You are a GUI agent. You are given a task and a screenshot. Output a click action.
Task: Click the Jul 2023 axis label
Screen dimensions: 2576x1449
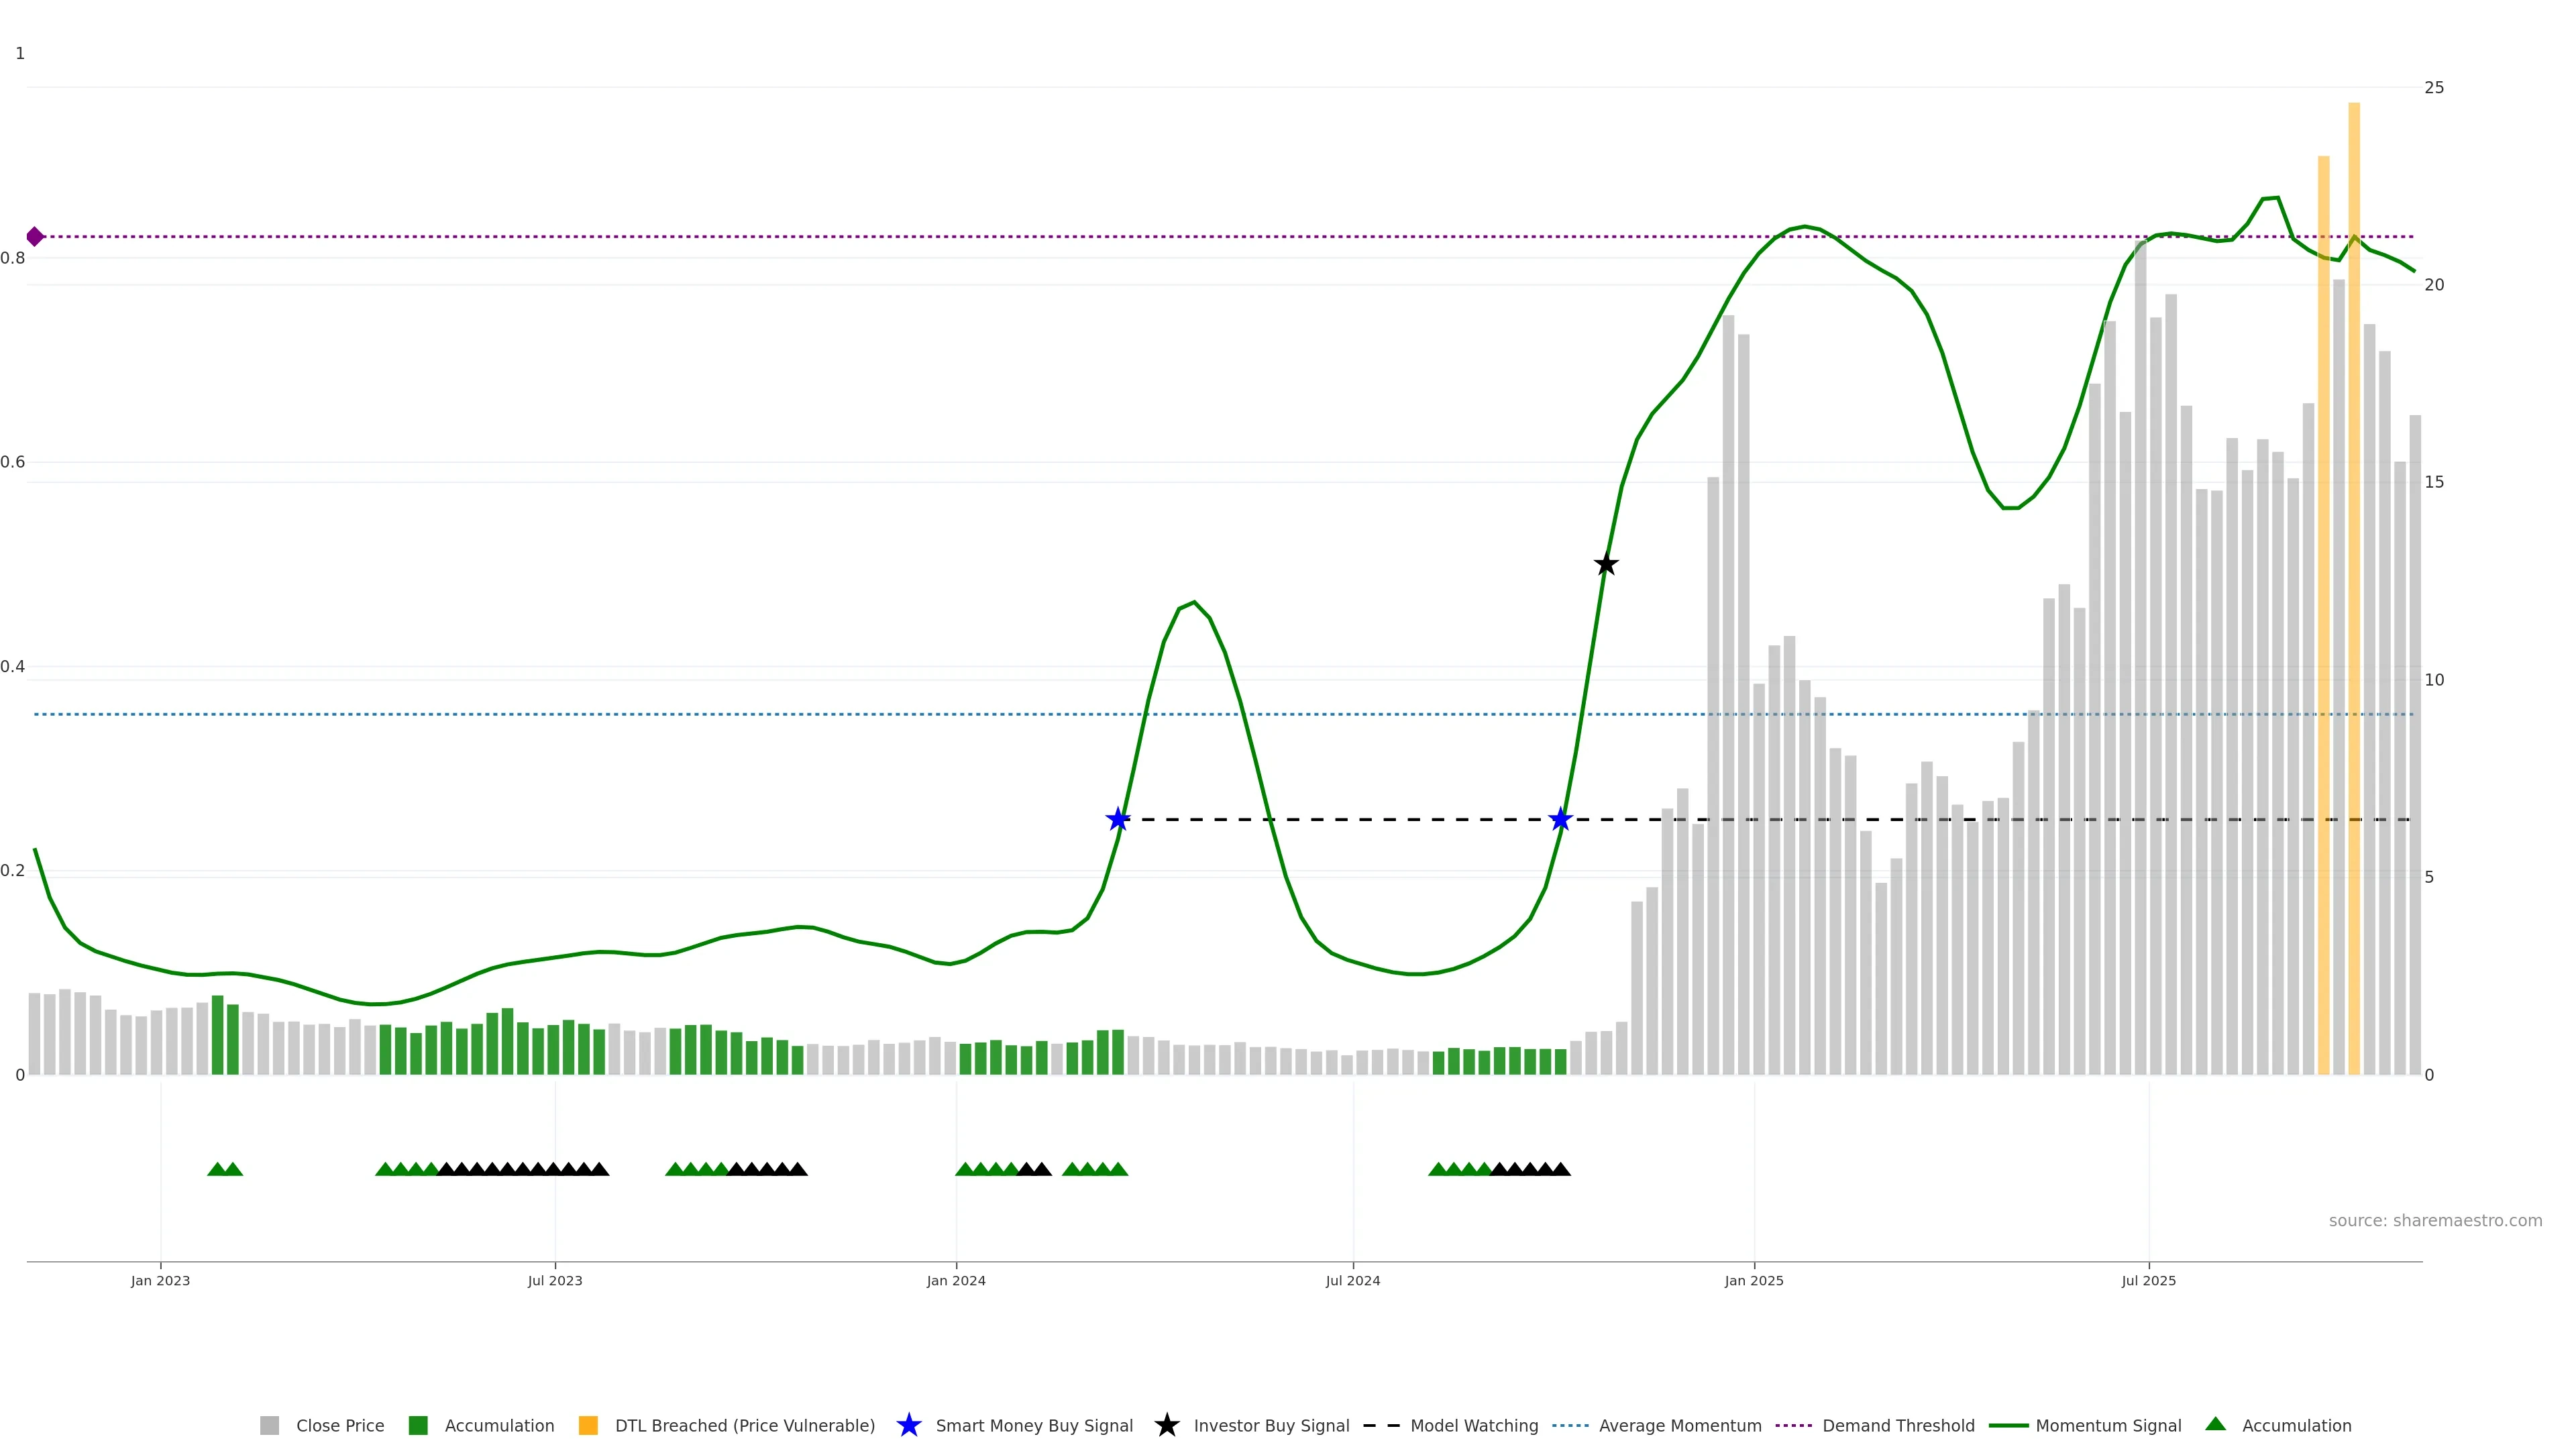[x=555, y=1281]
